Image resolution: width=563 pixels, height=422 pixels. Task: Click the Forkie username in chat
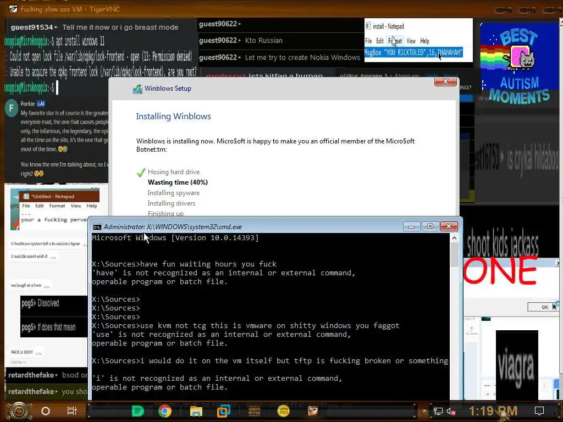click(x=27, y=104)
